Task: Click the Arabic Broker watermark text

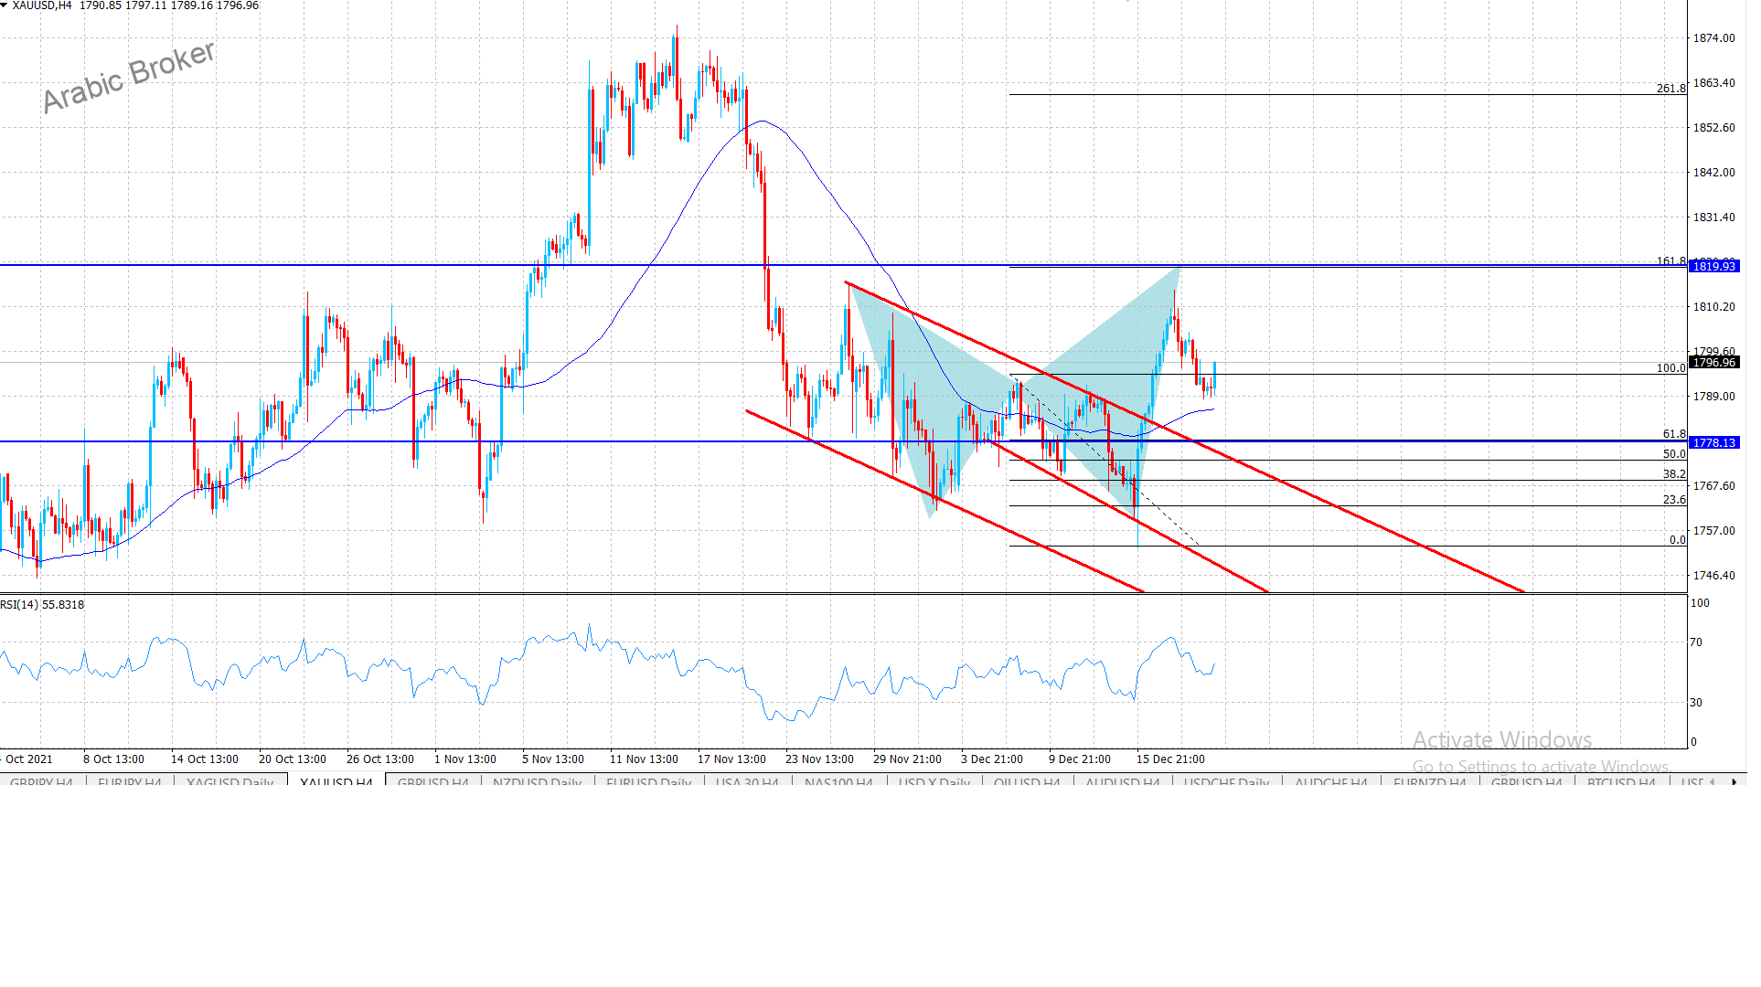Action: click(129, 77)
